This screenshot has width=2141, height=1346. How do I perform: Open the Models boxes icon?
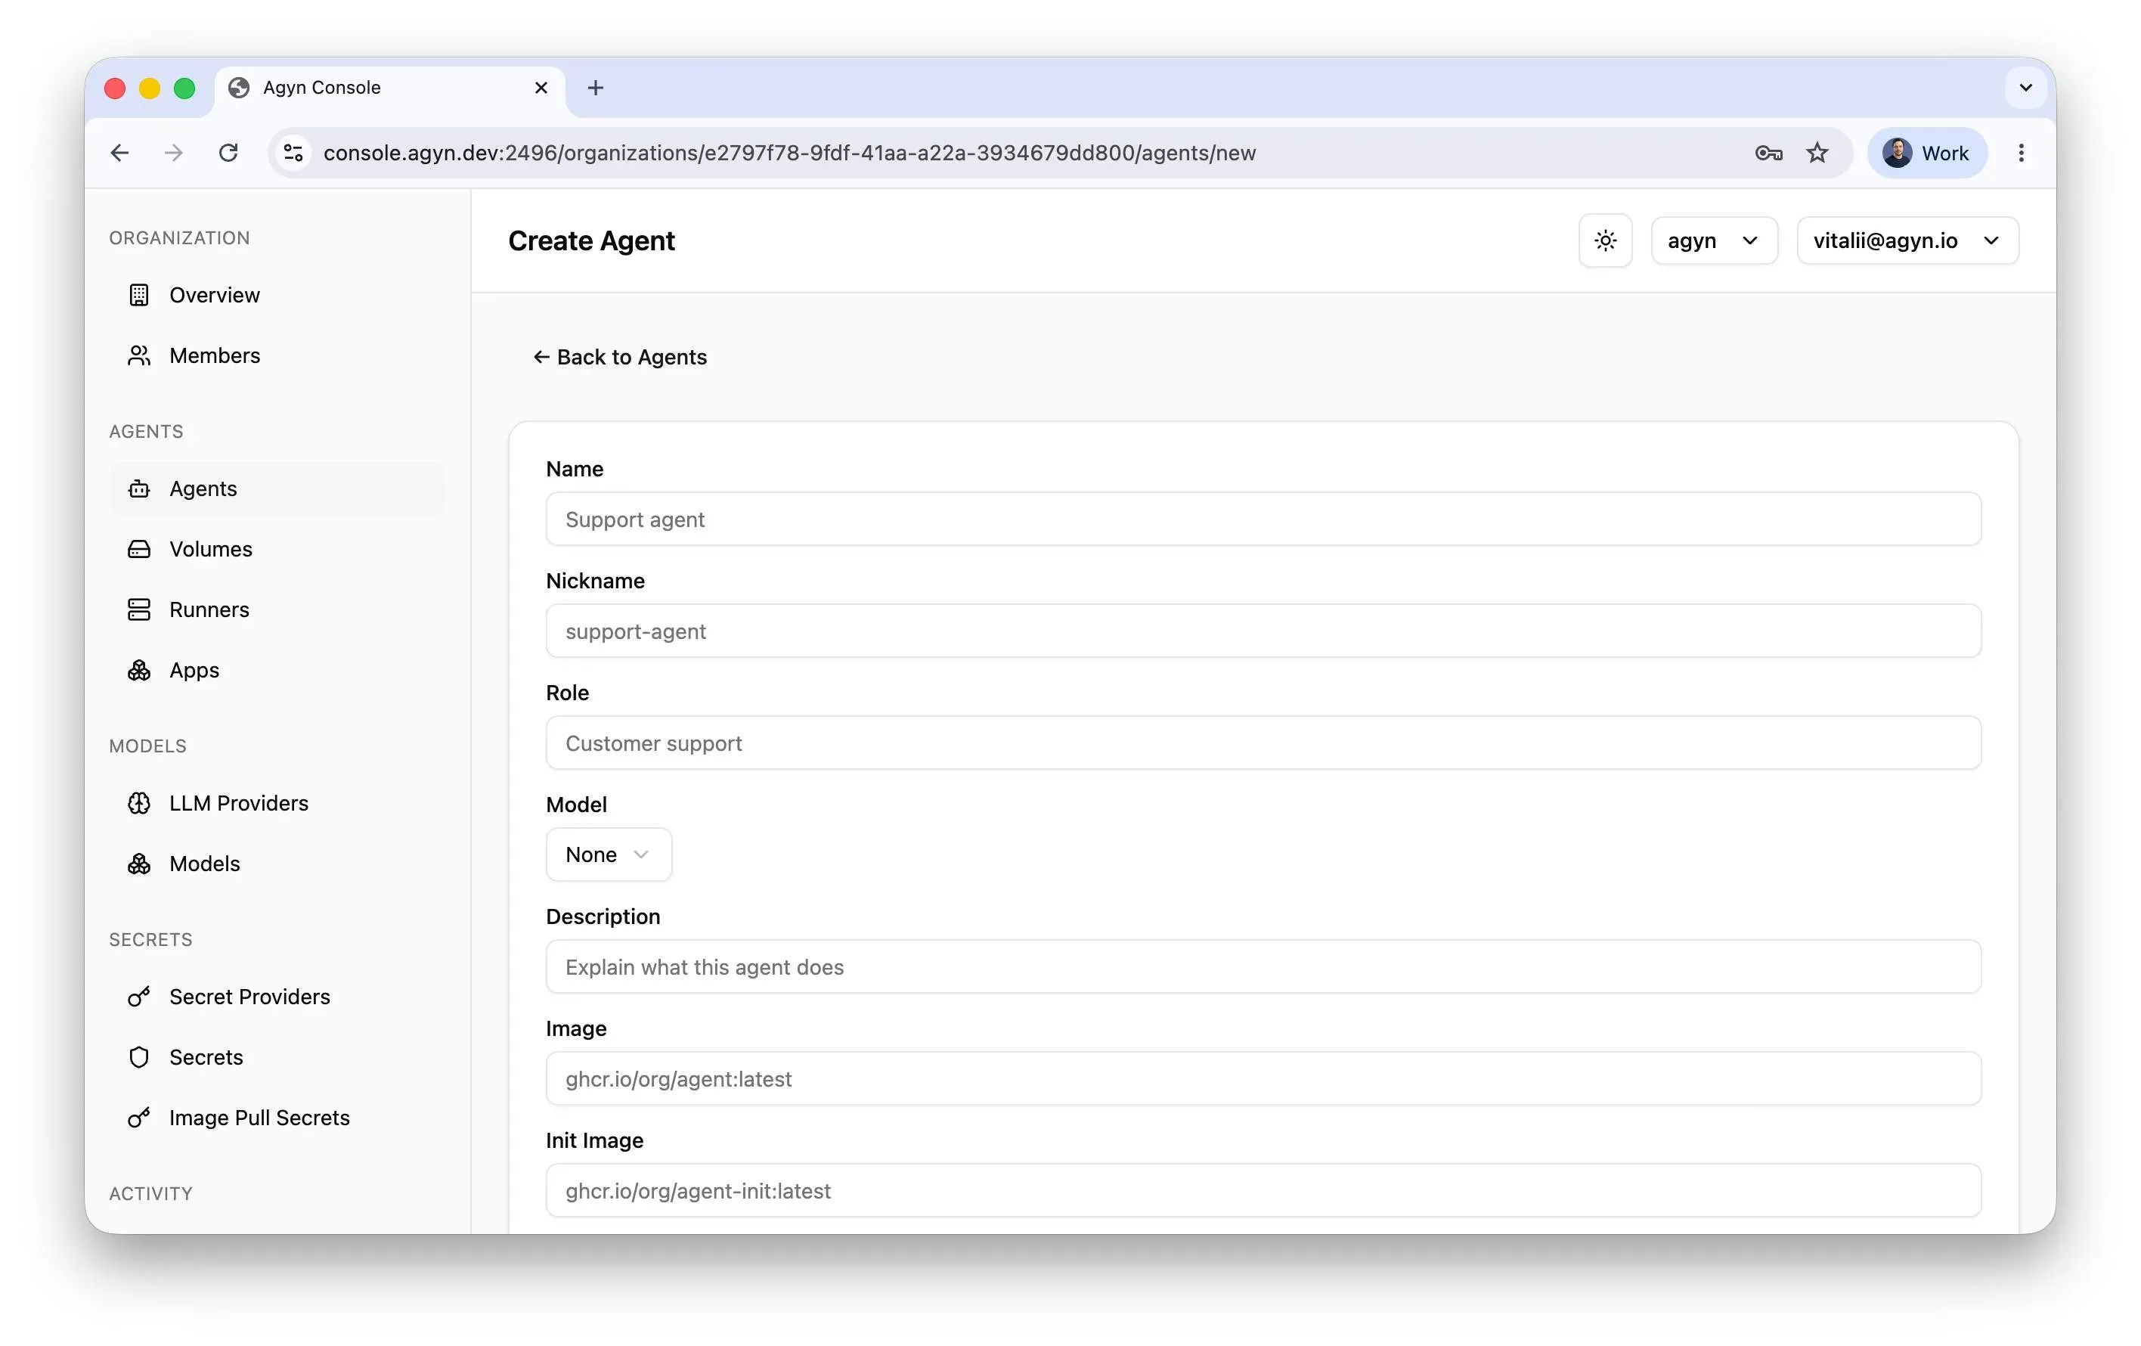[x=138, y=864]
